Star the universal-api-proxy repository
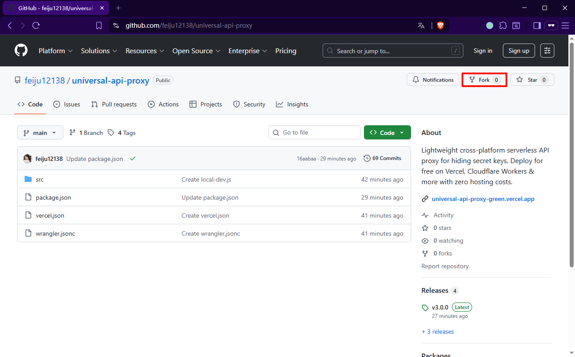 532,80
